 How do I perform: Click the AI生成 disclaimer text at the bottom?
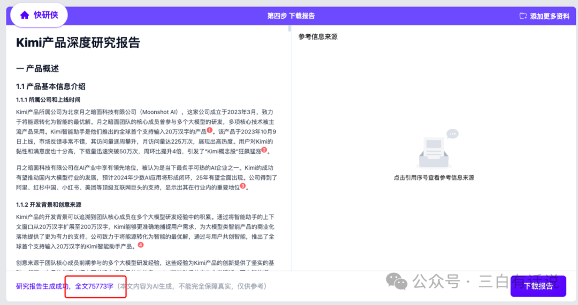pyautogui.click(x=193, y=286)
